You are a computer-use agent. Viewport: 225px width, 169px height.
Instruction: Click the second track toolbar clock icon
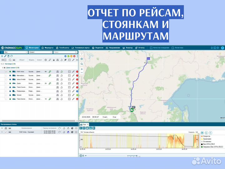pyautogui.click(x=84, y=128)
